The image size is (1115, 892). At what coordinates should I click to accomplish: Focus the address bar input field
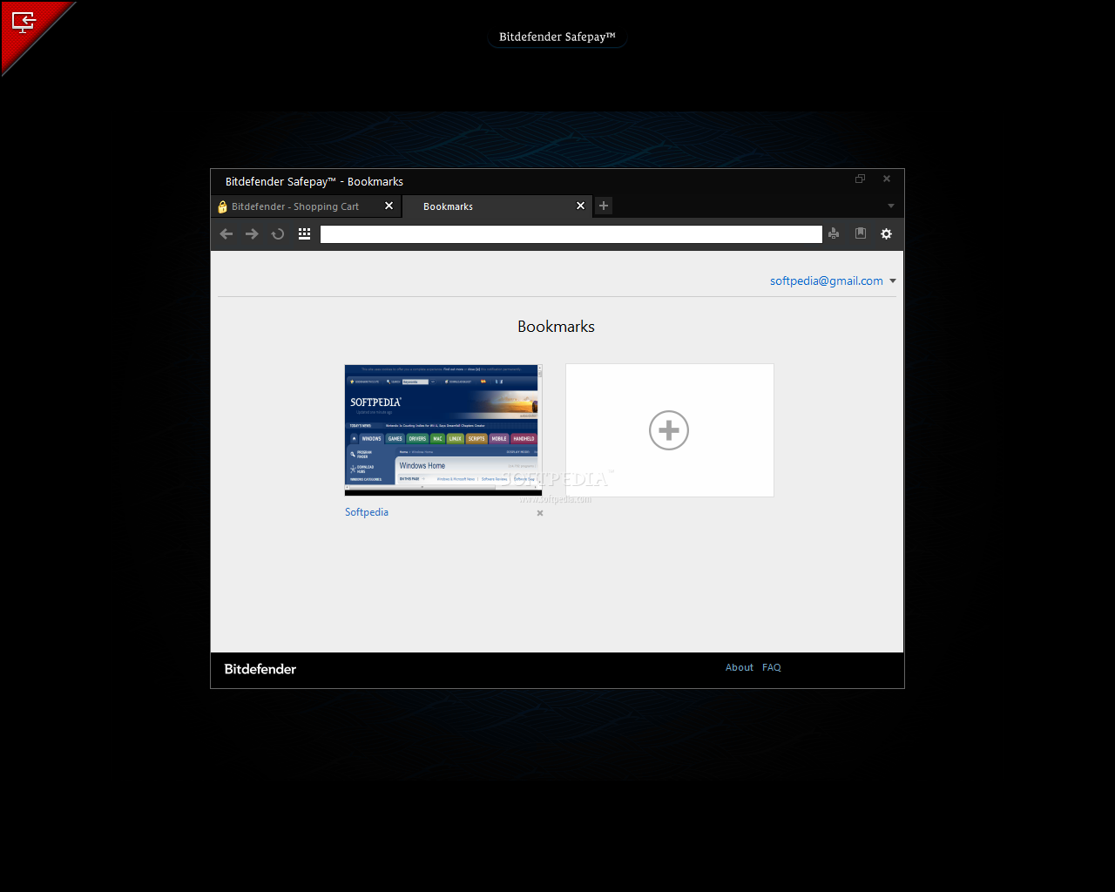point(571,234)
